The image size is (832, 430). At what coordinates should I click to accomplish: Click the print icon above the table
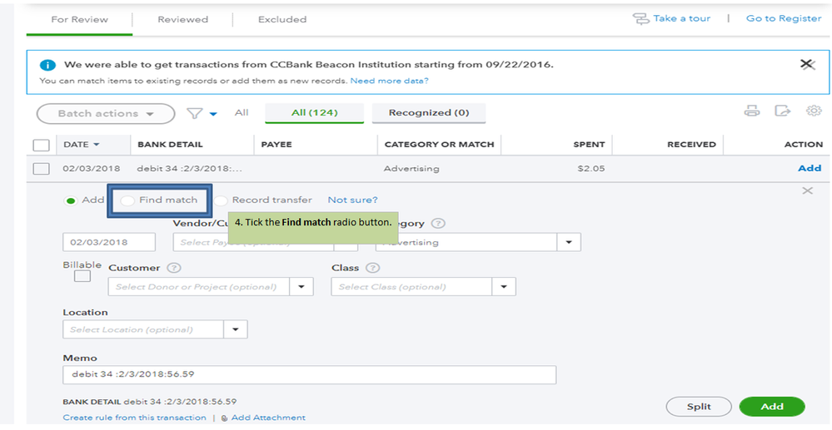pos(751,111)
